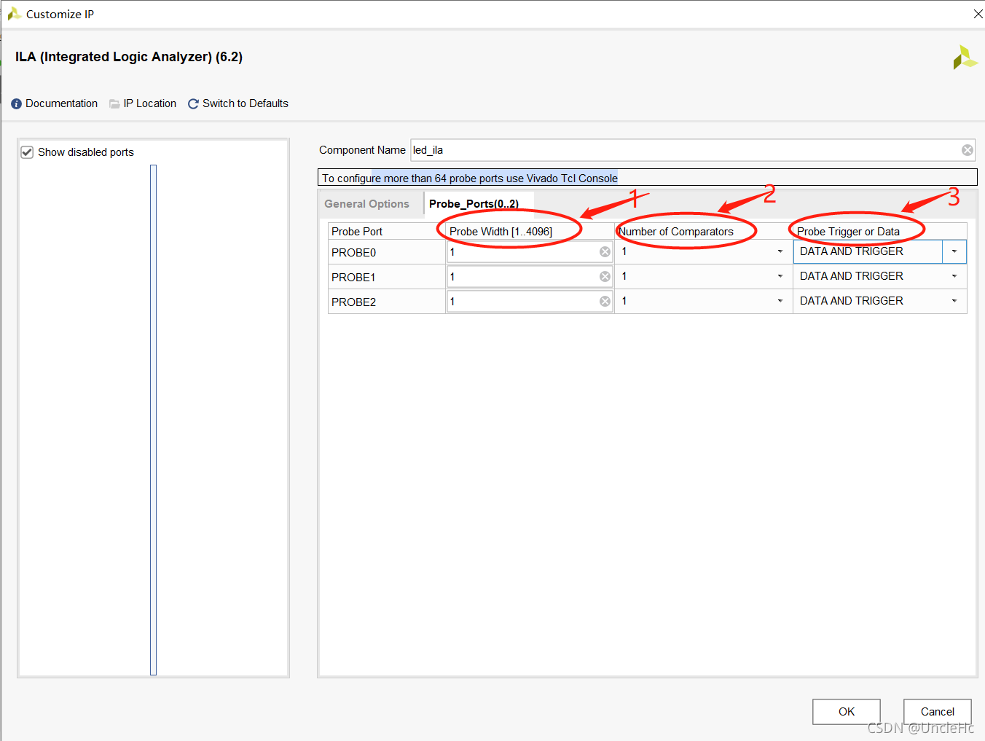The height and width of the screenshot is (741, 985).
Task: Clear the Component Name field
Action: click(967, 150)
